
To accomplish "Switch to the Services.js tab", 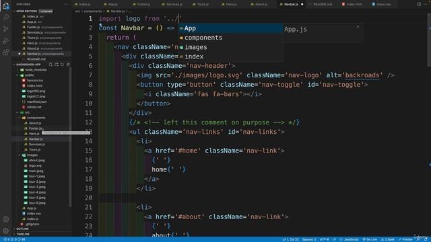I will 174,5.
